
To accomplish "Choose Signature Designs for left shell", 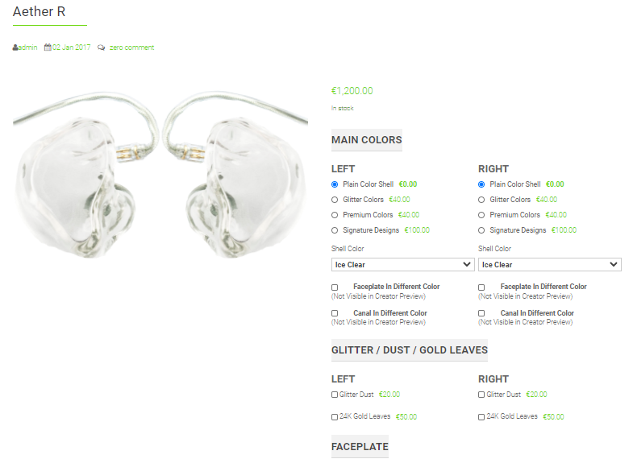I will click(x=335, y=230).
